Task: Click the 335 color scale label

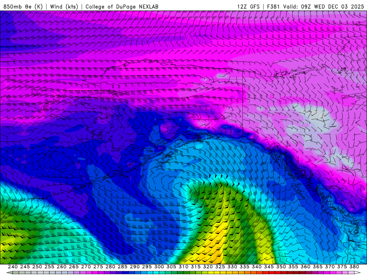Action: click(x=245, y=267)
